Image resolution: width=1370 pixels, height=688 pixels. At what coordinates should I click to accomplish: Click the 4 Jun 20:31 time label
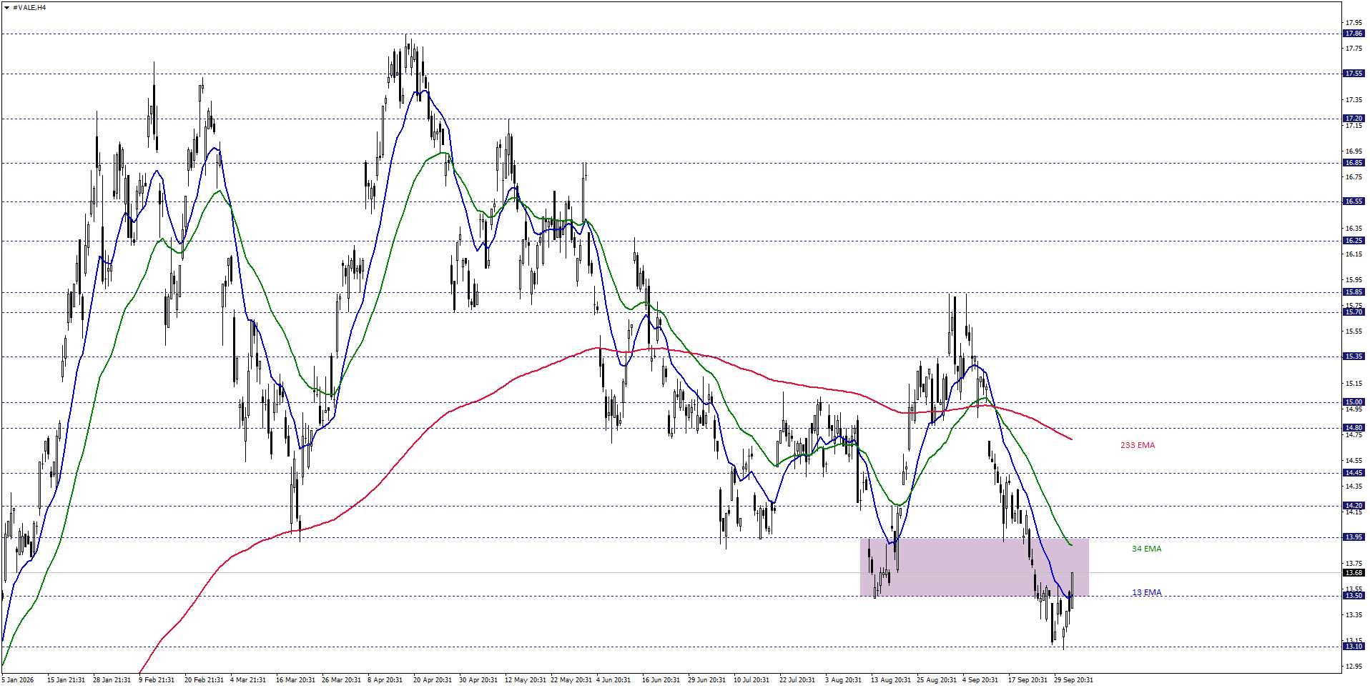613,680
